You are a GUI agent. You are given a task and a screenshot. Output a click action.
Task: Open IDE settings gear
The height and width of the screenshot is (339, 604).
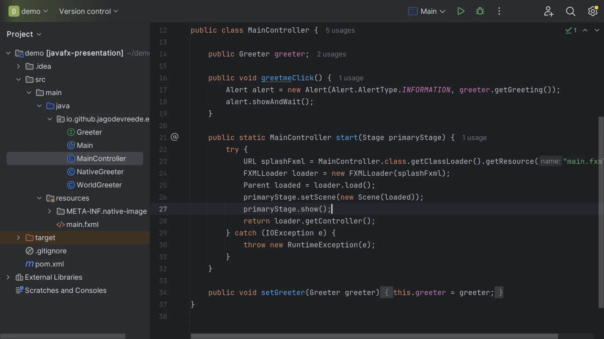[x=592, y=11]
